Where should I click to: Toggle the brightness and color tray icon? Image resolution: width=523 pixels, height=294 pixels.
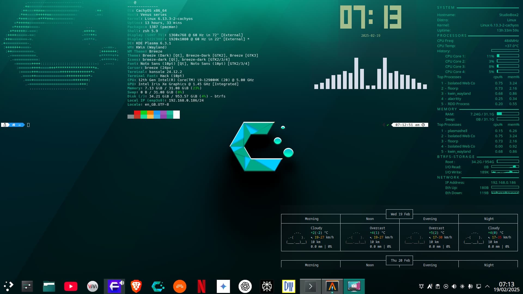[462, 286]
